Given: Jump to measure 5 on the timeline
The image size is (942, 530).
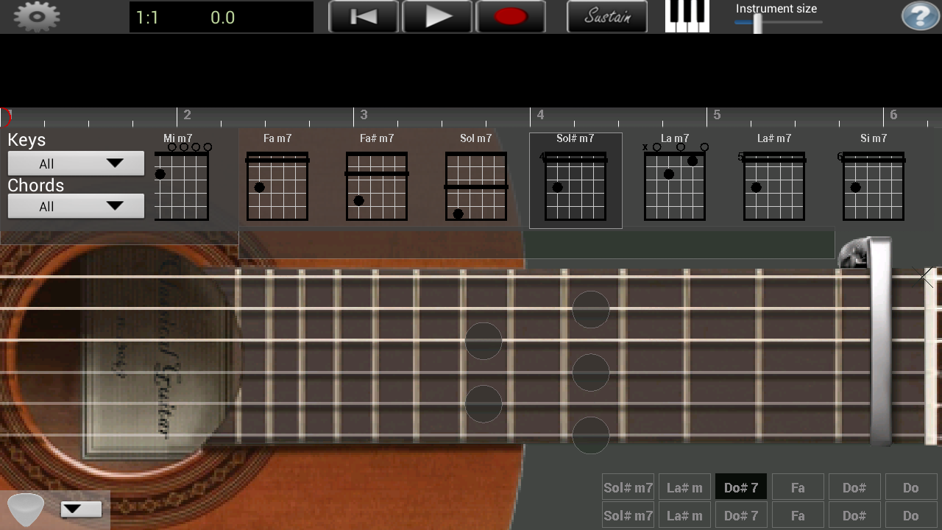Looking at the screenshot, I should click(x=717, y=116).
